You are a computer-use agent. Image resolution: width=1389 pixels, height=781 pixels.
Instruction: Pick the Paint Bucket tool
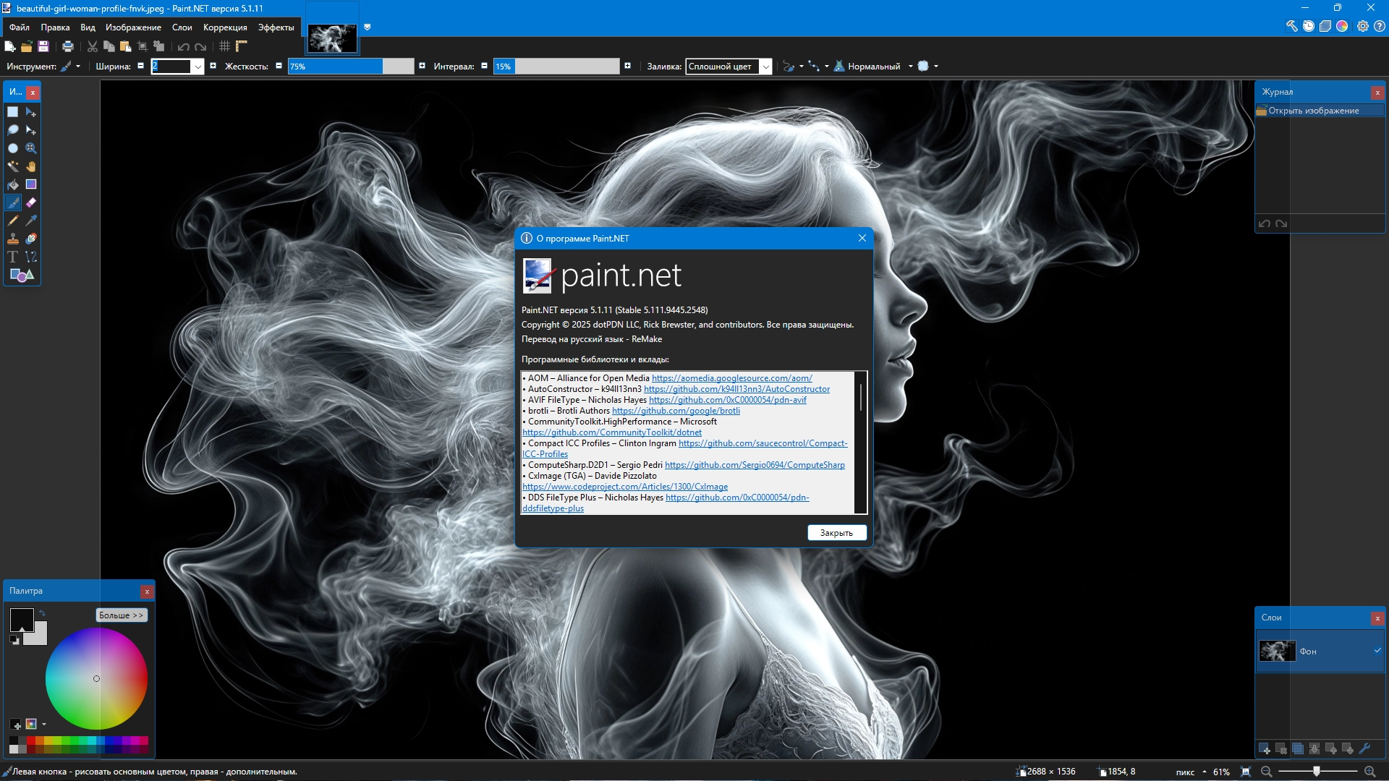click(13, 184)
